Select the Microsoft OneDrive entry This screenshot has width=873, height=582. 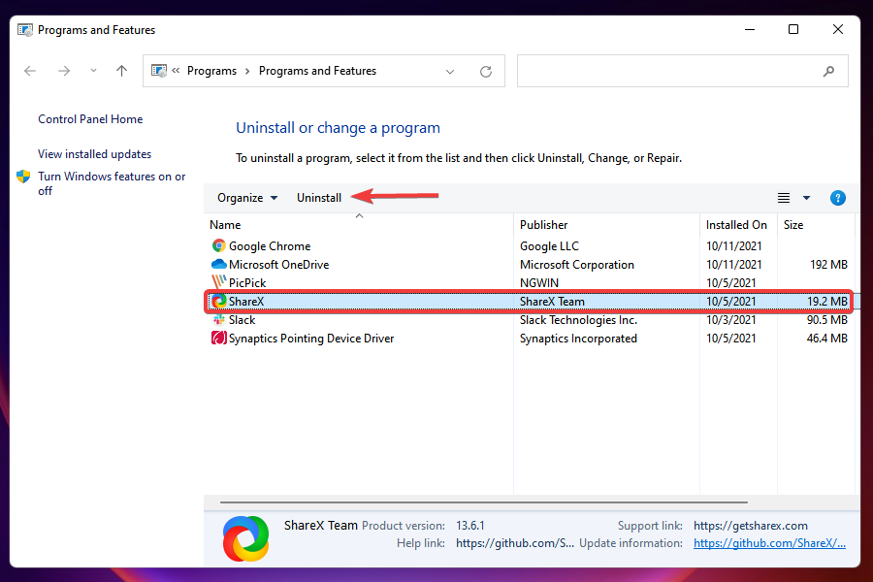pyautogui.click(x=279, y=264)
